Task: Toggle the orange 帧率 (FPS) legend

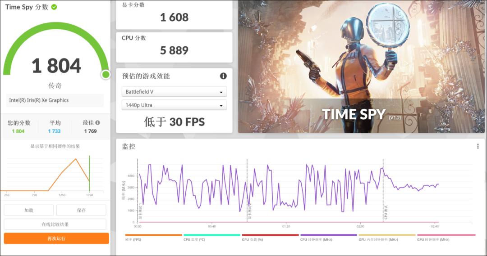Action: tap(153, 238)
